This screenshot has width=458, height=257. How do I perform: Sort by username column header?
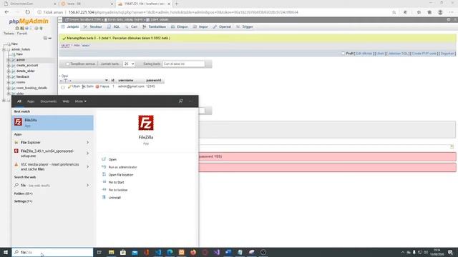pyautogui.click(x=126, y=80)
